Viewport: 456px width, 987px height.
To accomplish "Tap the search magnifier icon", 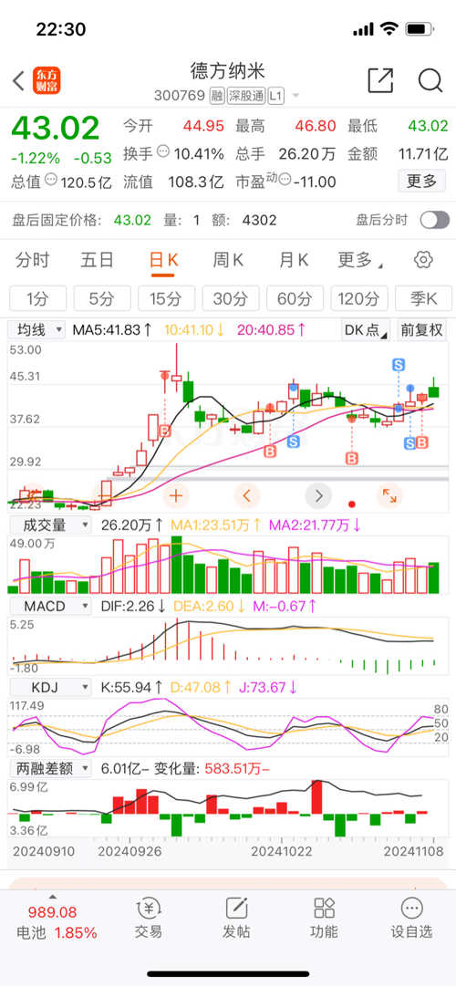I will pyautogui.click(x=430, y=80).
